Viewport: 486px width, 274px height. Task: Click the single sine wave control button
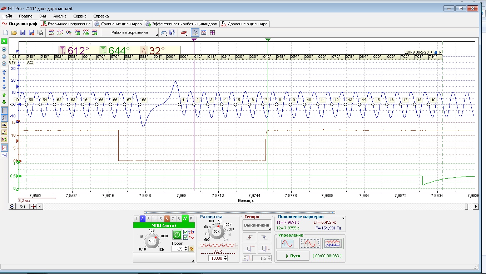pyautogui.click(x=287, y=243)
